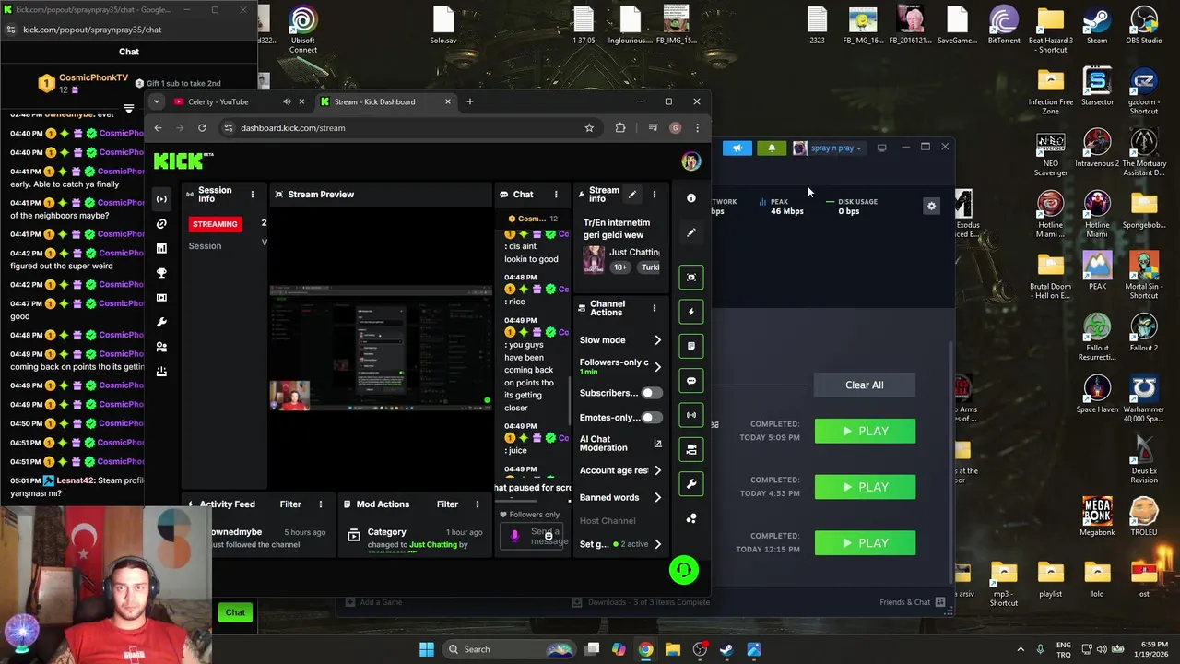Viewport: 1180px width, 664px height.
Task: Open Session Info panel three-dot menu
Action: [252, 195]
